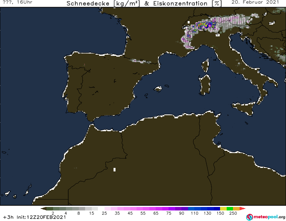Select the bright green swatch in the color scale
The image size is (286, 221).
pyautogui.click(x=230, y=209)
